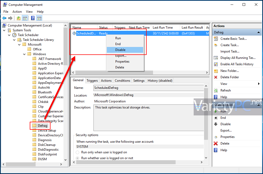
Task: Click the Refresh icon in the Actions pane
Action: pos(215,90)
